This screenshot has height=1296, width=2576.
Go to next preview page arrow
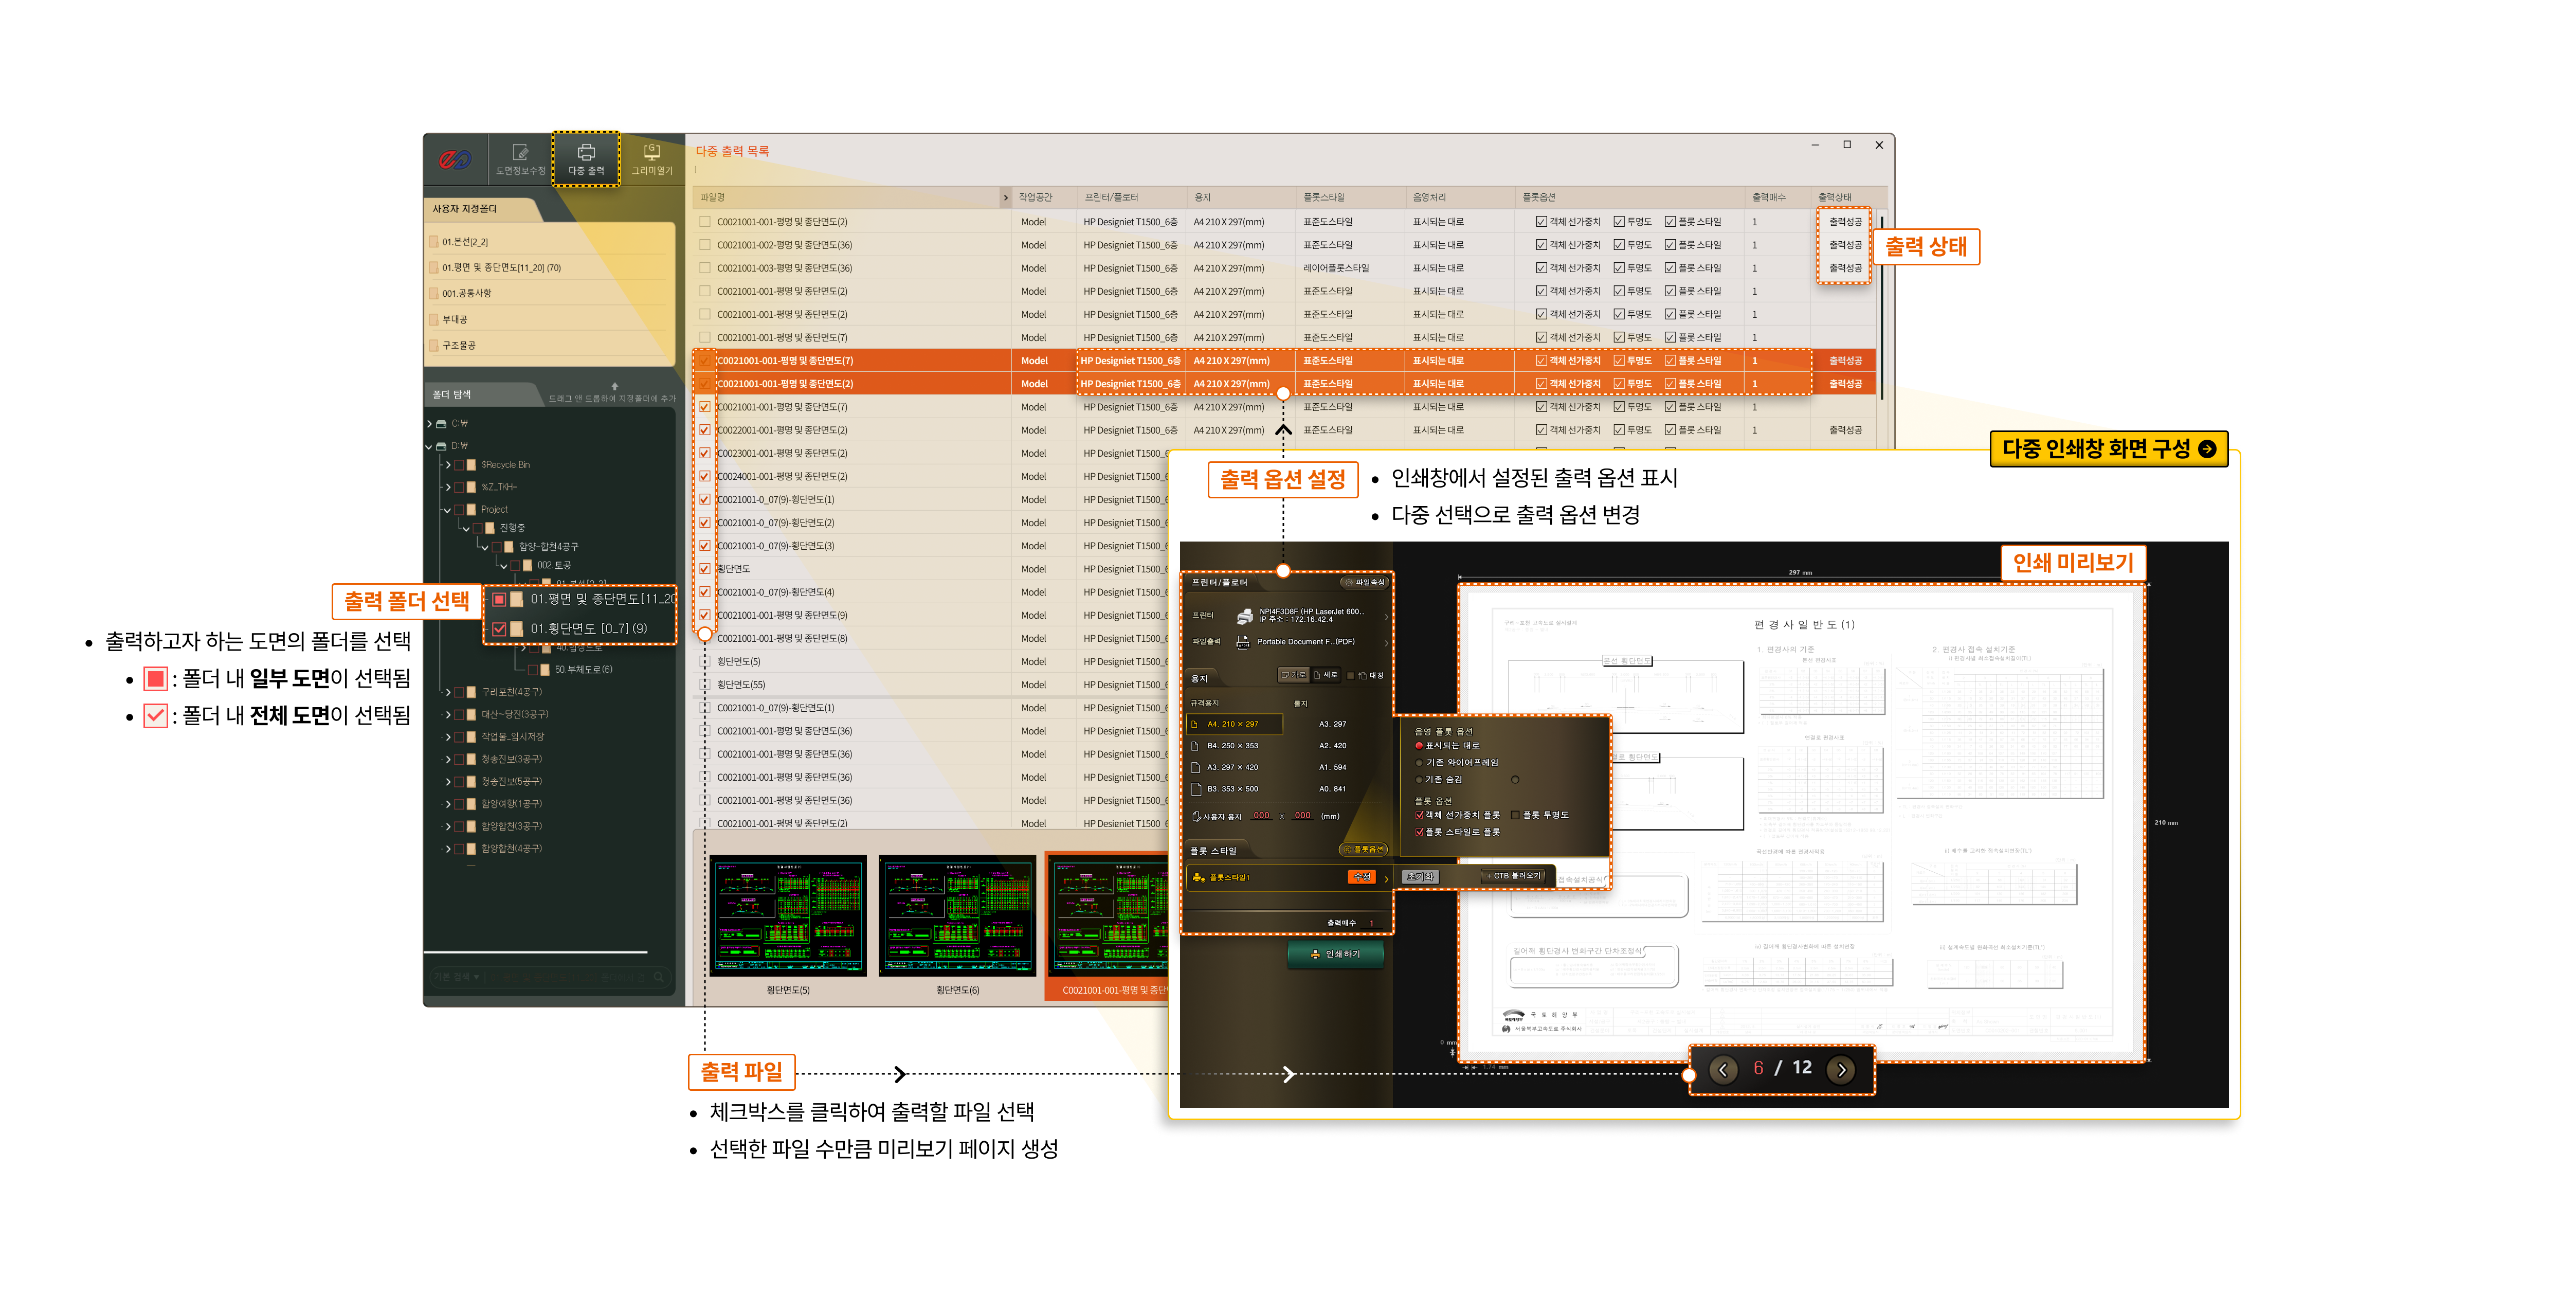point(1841,1070)
